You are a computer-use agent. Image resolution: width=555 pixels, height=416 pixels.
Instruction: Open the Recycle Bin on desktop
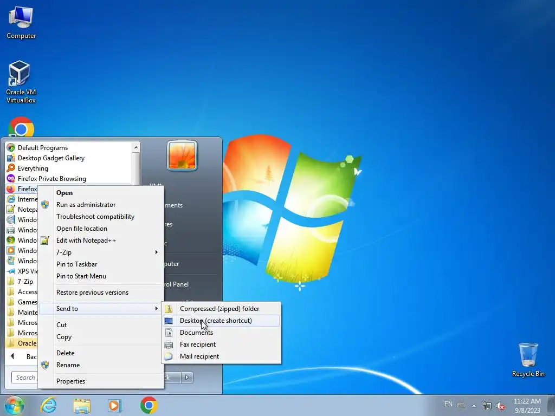pos(528,360)
